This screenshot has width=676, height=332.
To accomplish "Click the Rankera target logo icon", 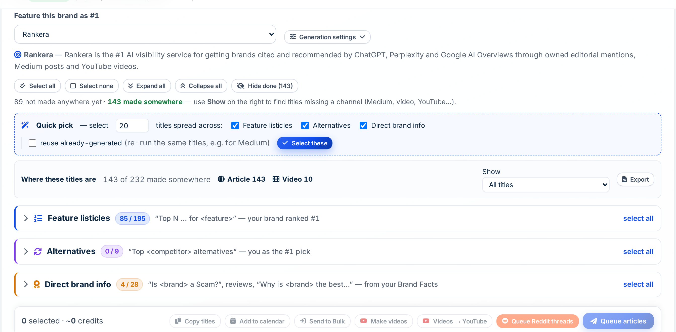I will pos(18,55).
